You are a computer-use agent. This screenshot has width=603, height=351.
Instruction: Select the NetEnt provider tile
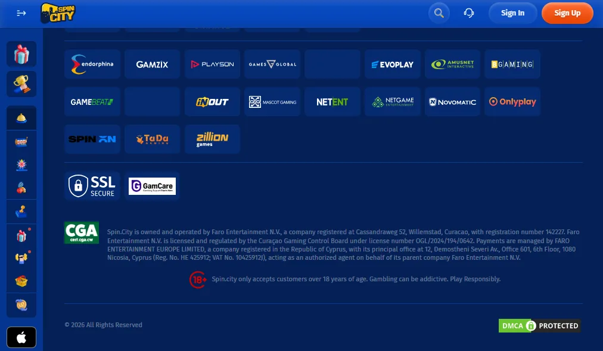(332, 102)
